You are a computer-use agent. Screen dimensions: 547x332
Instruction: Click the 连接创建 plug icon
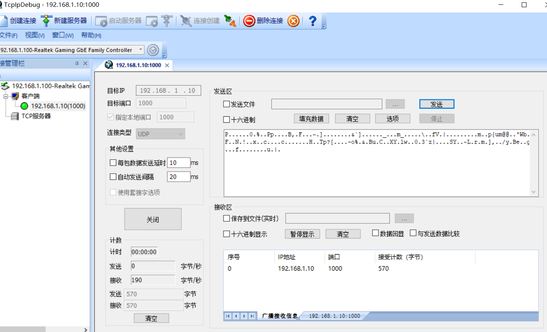coord(186,21)
